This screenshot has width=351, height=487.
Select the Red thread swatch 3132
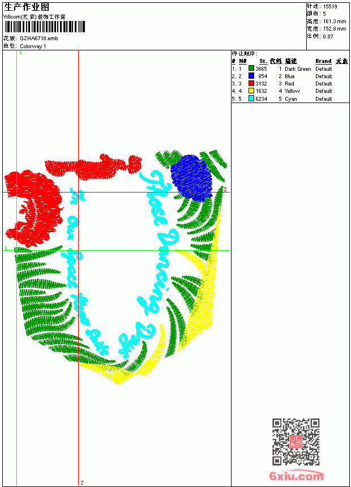[x=251, y=84]
